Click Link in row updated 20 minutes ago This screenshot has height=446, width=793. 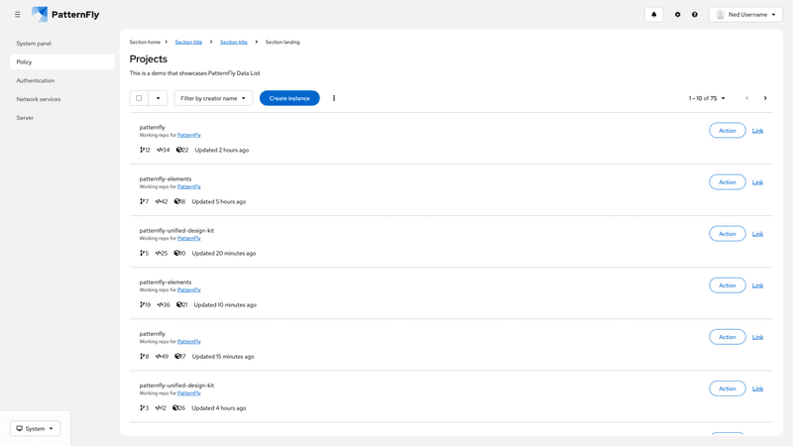point(757,234)
